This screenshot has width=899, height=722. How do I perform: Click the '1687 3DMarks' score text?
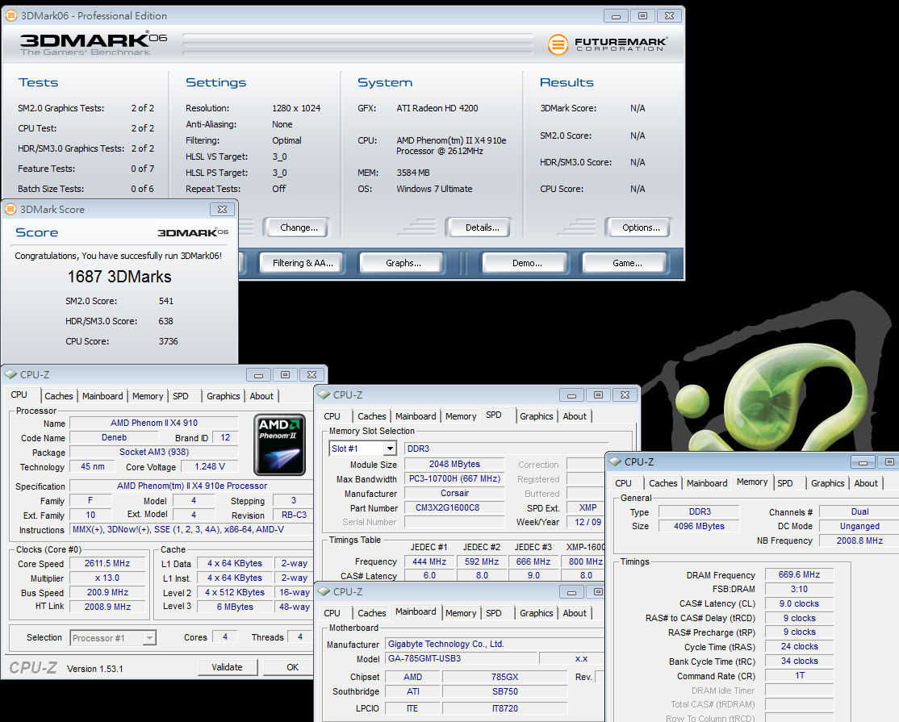pos(119,277)
